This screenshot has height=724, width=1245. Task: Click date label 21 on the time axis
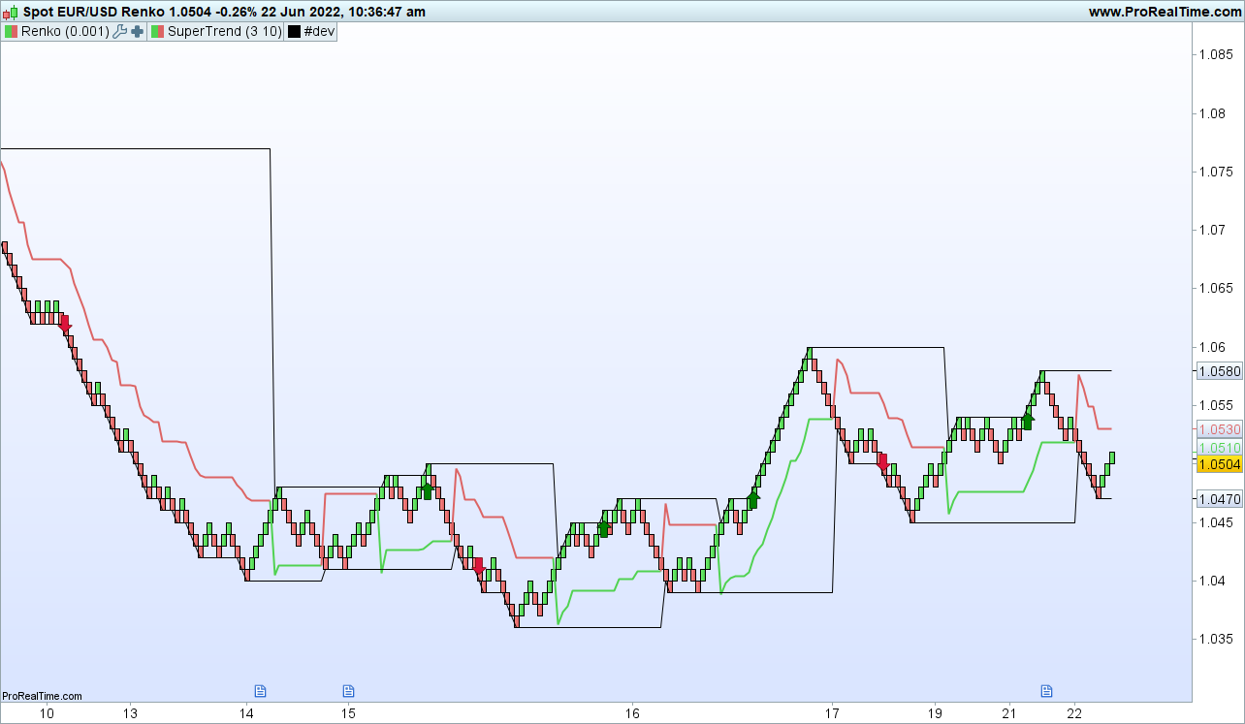[1009, 713]
